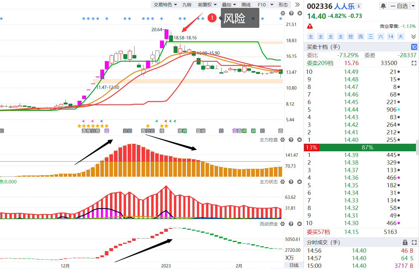Viewport: 419px width, 269px height.
Task: Click the price alert bell icon
Action: 383,6
